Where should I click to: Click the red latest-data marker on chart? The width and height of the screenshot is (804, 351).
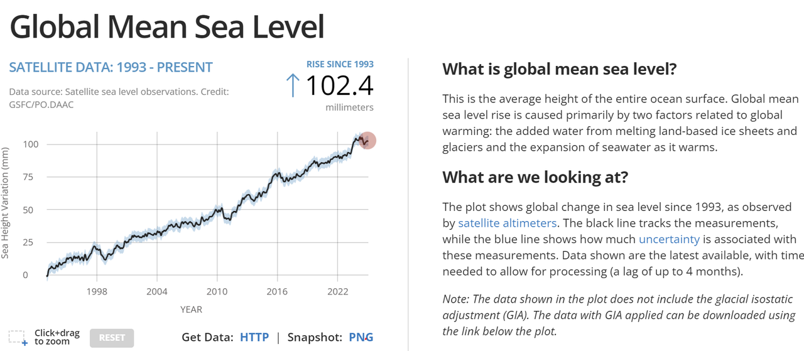tap(368, 141)
